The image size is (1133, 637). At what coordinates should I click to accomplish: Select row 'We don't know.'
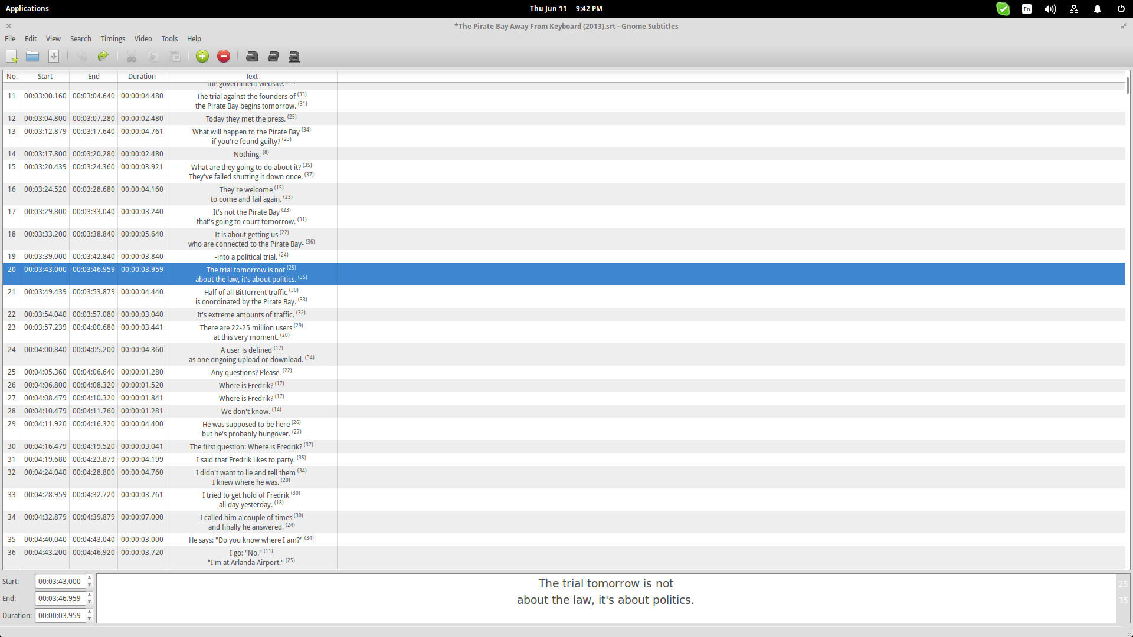click(564, 411)
